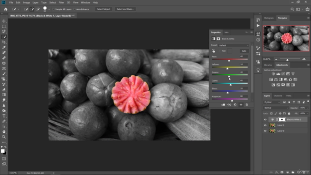
Task: Select the Zoom tool in toolbar
Action: coord(4,137)
